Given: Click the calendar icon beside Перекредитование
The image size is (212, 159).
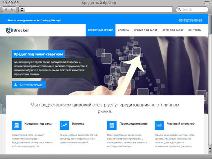Looking at the screenshot, I should pyautogui.click(x=112, y=125).
